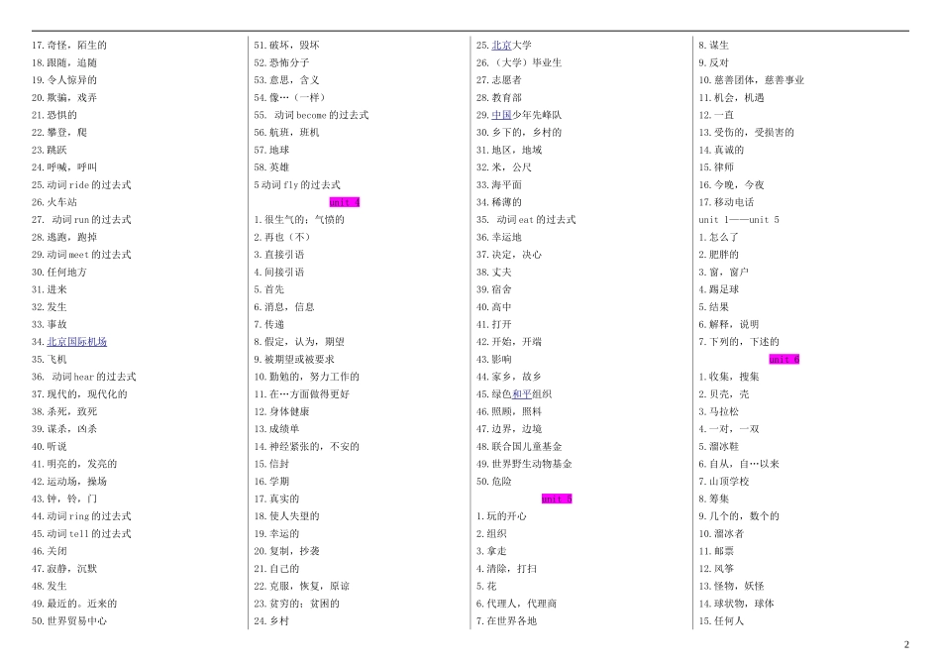Screen dimensions: 941x666
Task: Select the 'unit 1——unit 5' heading
Action: pos(739,220)
